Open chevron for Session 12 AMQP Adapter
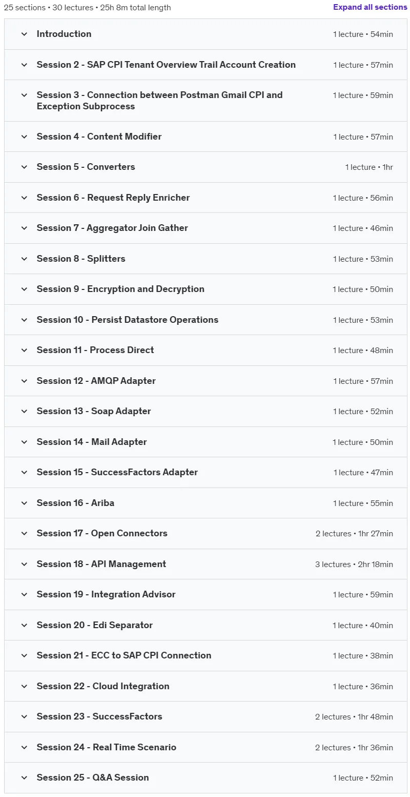 (x=24, y=381)
